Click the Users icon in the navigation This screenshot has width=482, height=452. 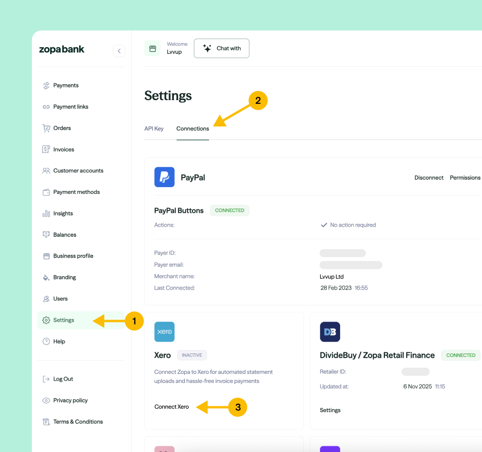(46, 299)
